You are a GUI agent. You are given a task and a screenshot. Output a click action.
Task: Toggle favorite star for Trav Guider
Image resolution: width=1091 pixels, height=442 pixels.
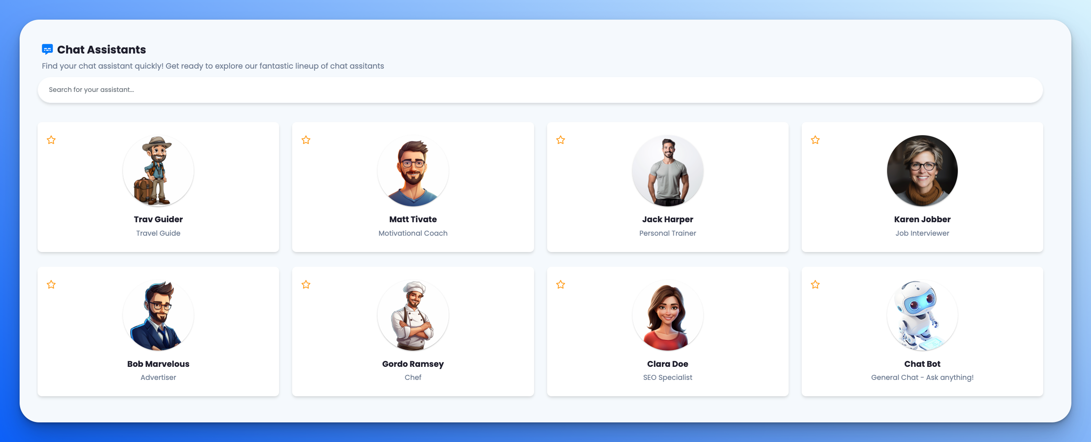51,139
